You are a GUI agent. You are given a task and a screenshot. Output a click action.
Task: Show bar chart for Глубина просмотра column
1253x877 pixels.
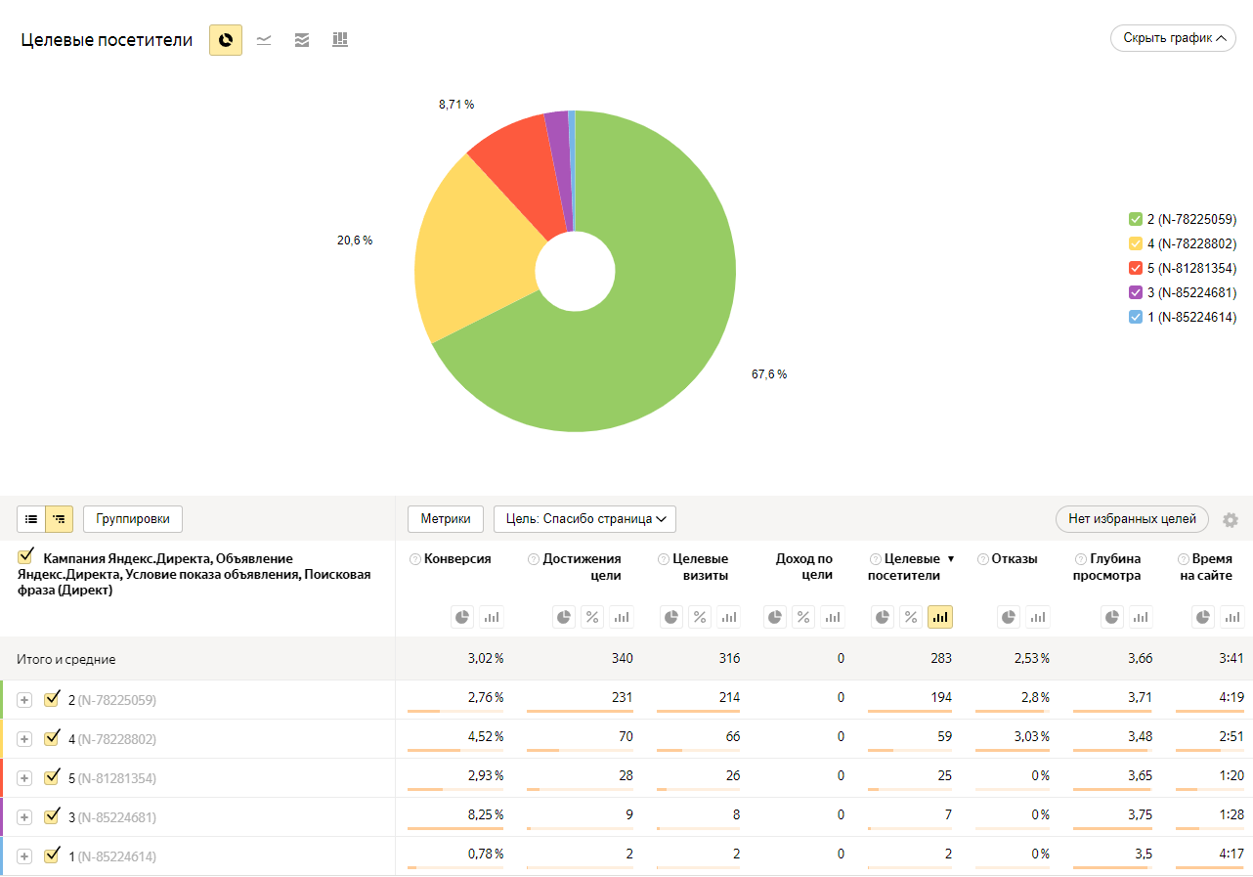(x=1140, y=617)
